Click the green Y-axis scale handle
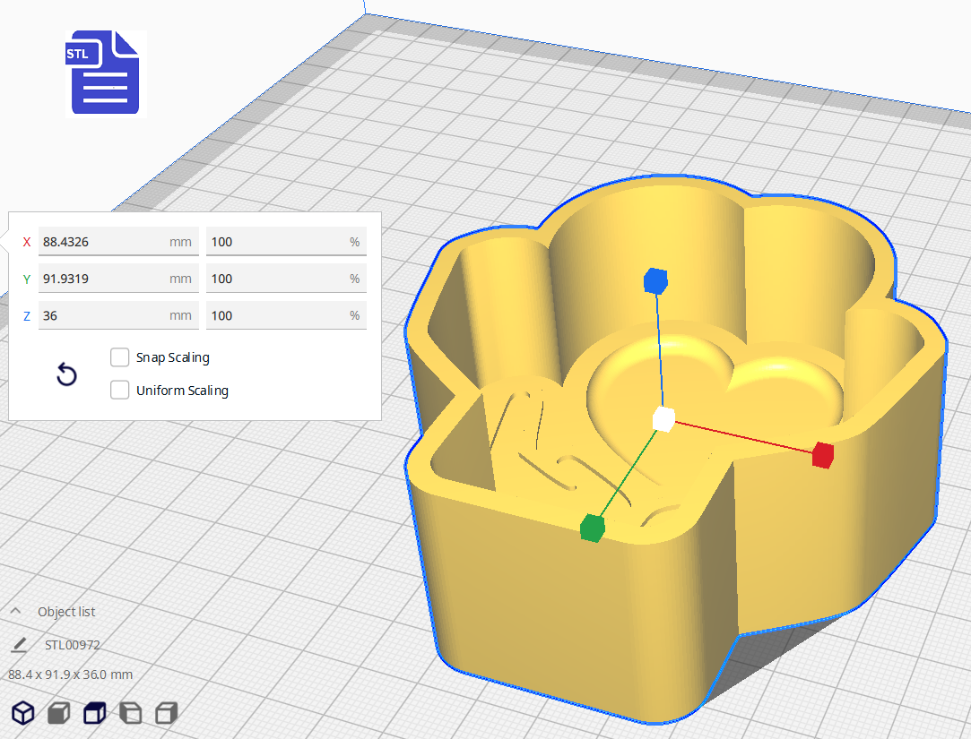Viewport: 971px width, 739px height. point(592,528)
